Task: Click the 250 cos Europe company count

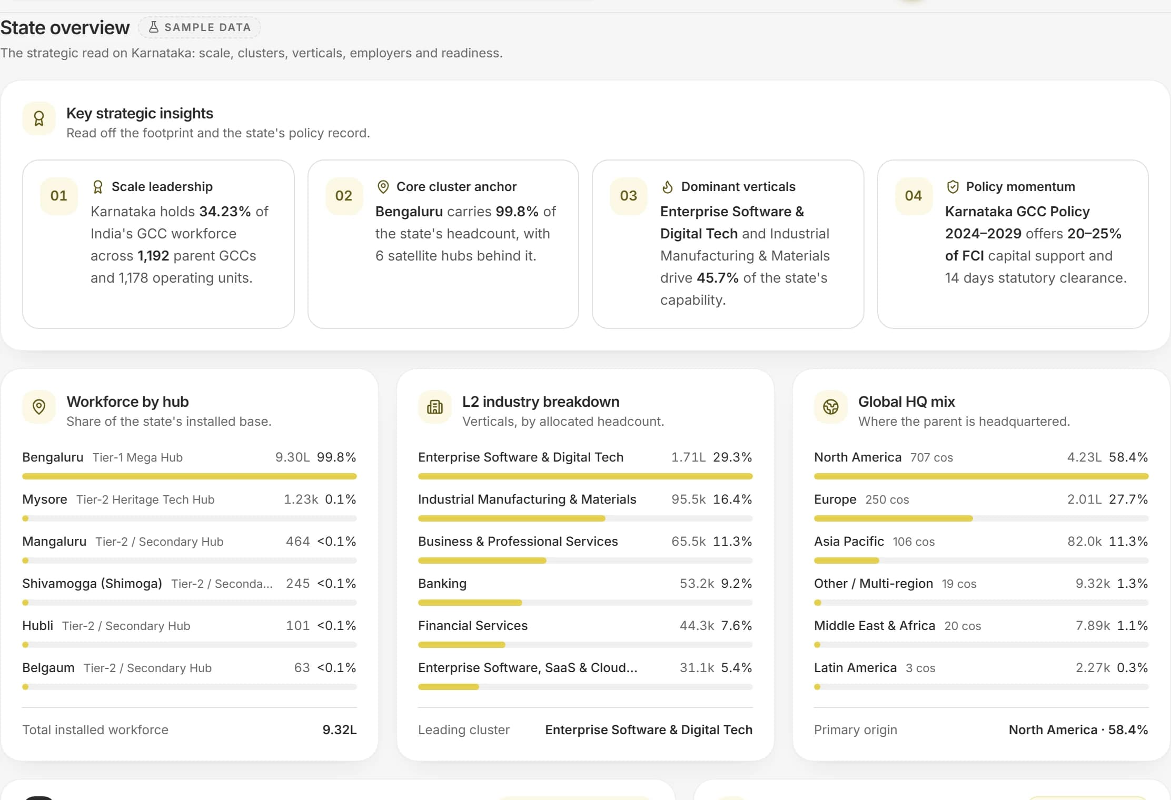Action: pyautogui.click(x=887, y=500)
